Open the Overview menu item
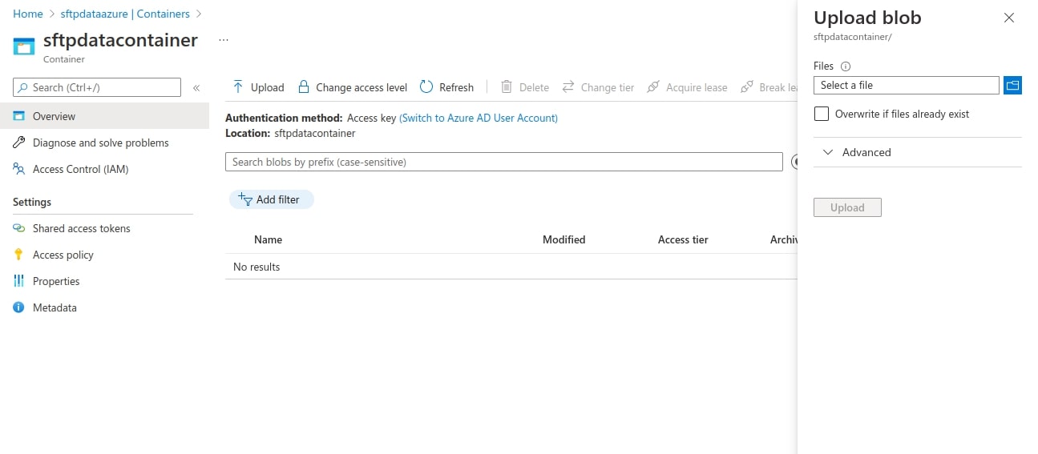The width and height of the screenshot is (1038, 454). click(104, 116)
